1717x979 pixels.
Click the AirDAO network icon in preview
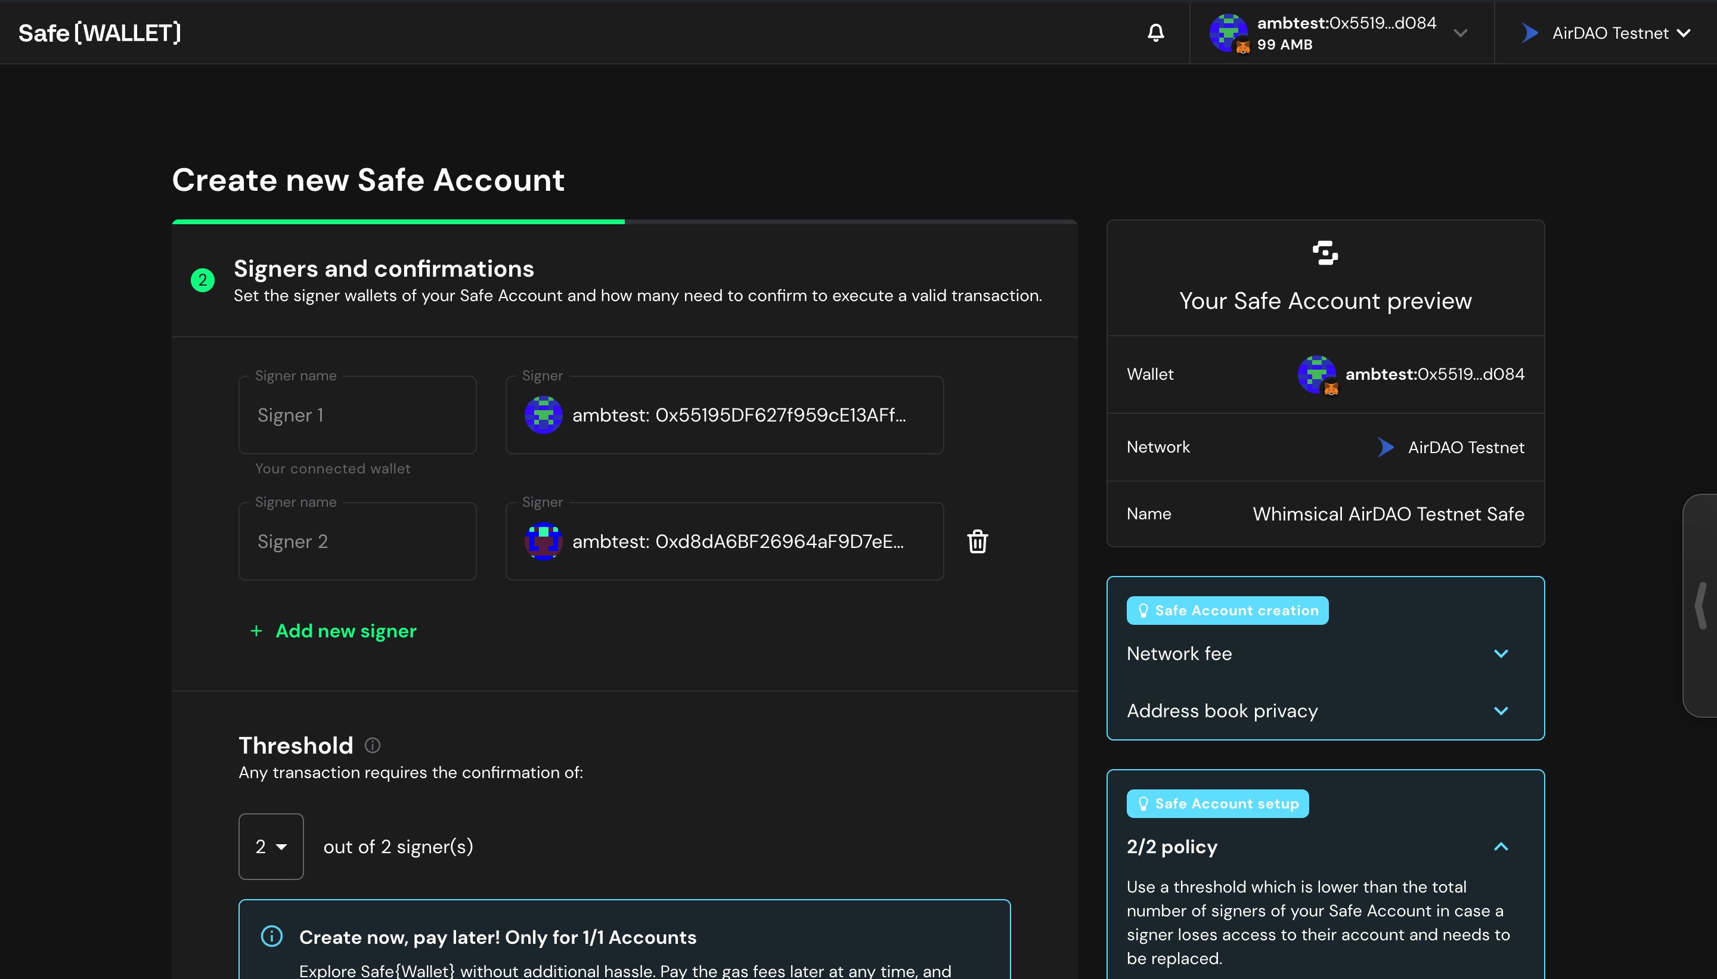(1386, 447)
